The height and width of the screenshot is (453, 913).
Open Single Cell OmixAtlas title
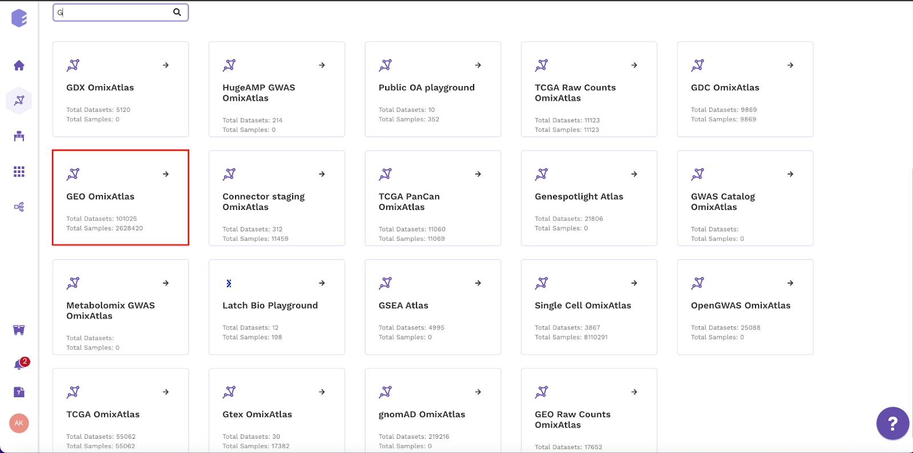[x=583, y=305]
